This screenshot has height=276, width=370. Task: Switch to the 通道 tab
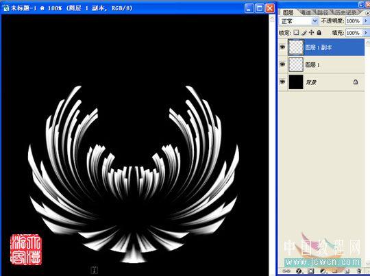pos(306,12)
